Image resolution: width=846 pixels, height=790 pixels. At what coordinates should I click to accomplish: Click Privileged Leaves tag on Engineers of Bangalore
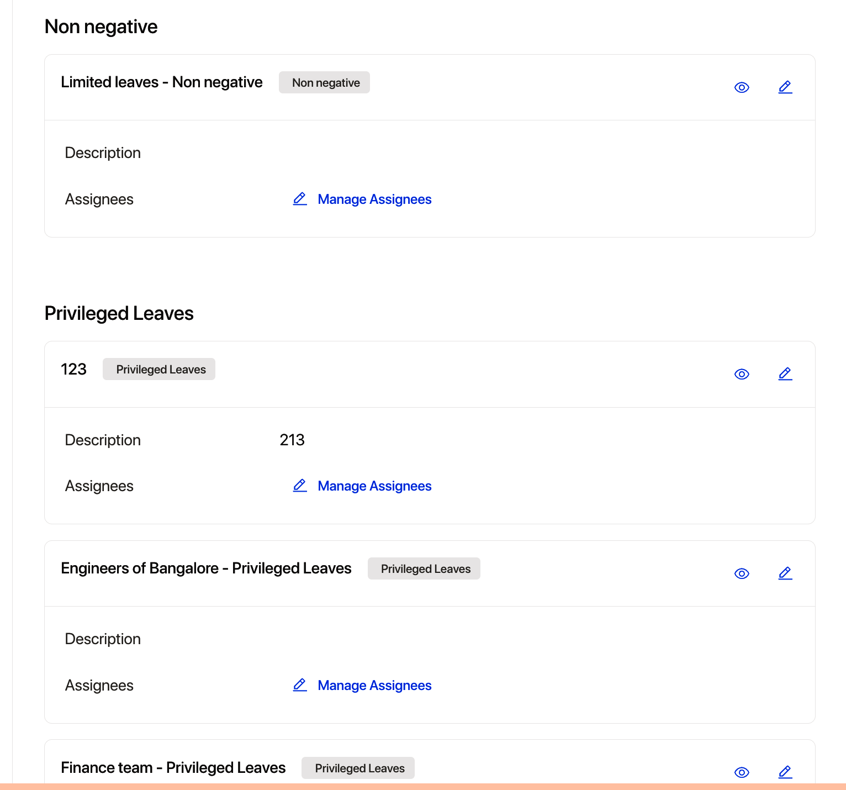click(424, 569)
